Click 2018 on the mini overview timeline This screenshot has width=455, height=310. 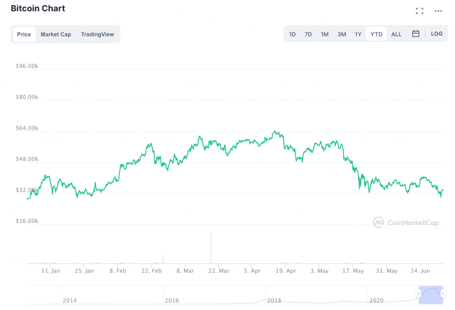(274, 300)
